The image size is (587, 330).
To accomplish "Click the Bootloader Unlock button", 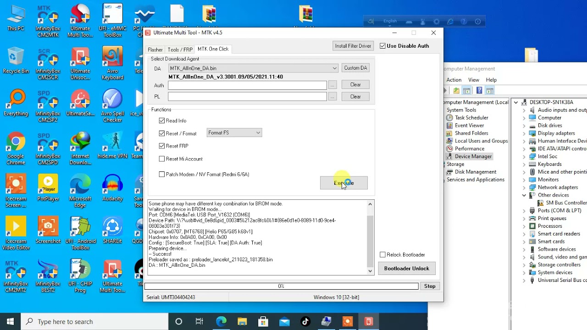I will pos(407,269).
